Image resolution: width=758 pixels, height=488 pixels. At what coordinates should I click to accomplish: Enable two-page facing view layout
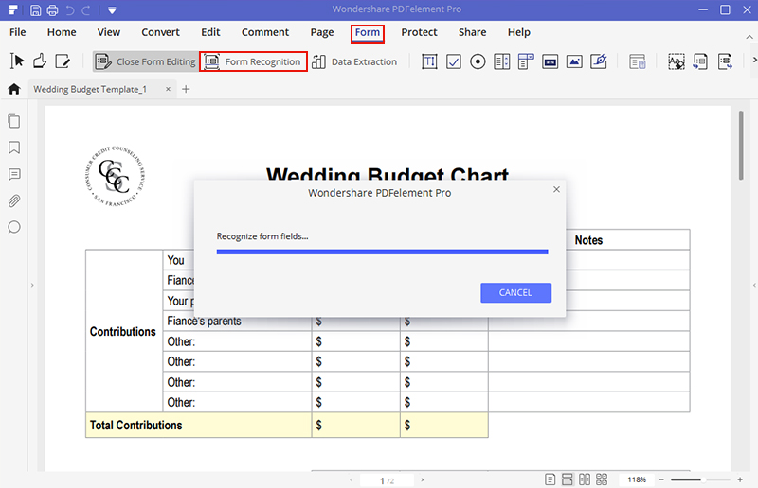point(585,479)
